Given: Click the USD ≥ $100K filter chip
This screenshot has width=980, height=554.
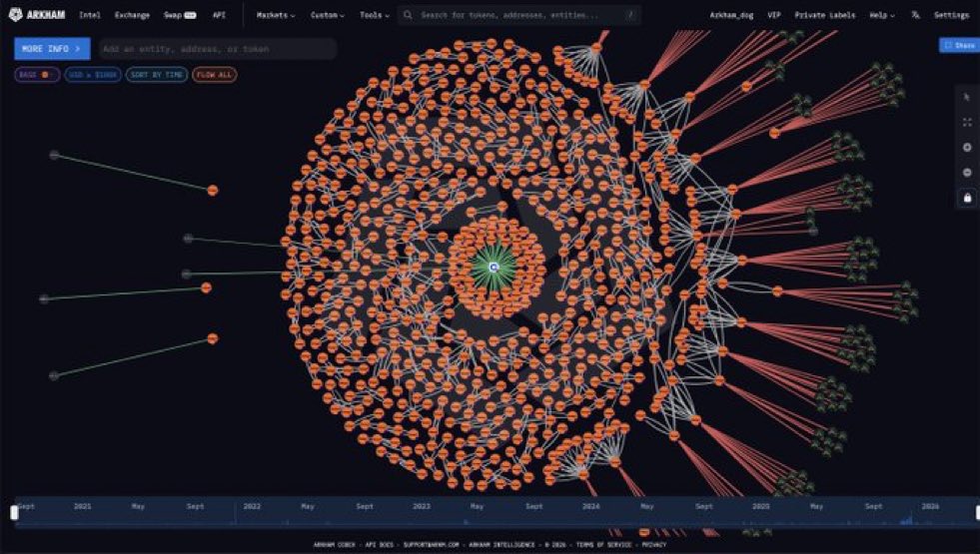Looking at the screenshot, I should point(93,75).
